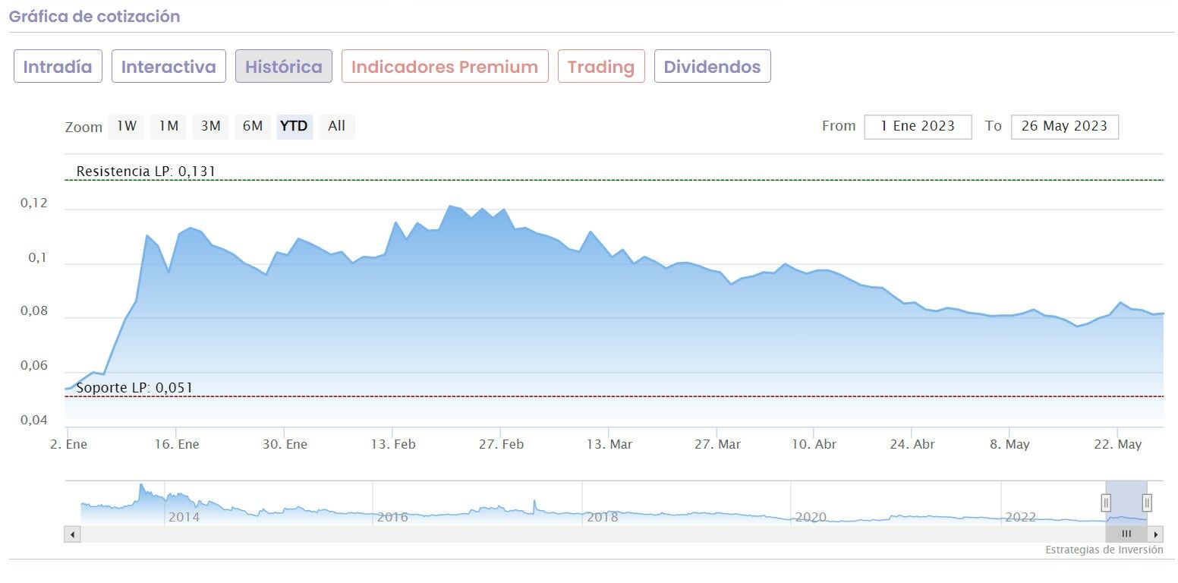Open the Estrategias de Inversión credits link
The image size is (1178, 583).
[x=1104, y=550]
